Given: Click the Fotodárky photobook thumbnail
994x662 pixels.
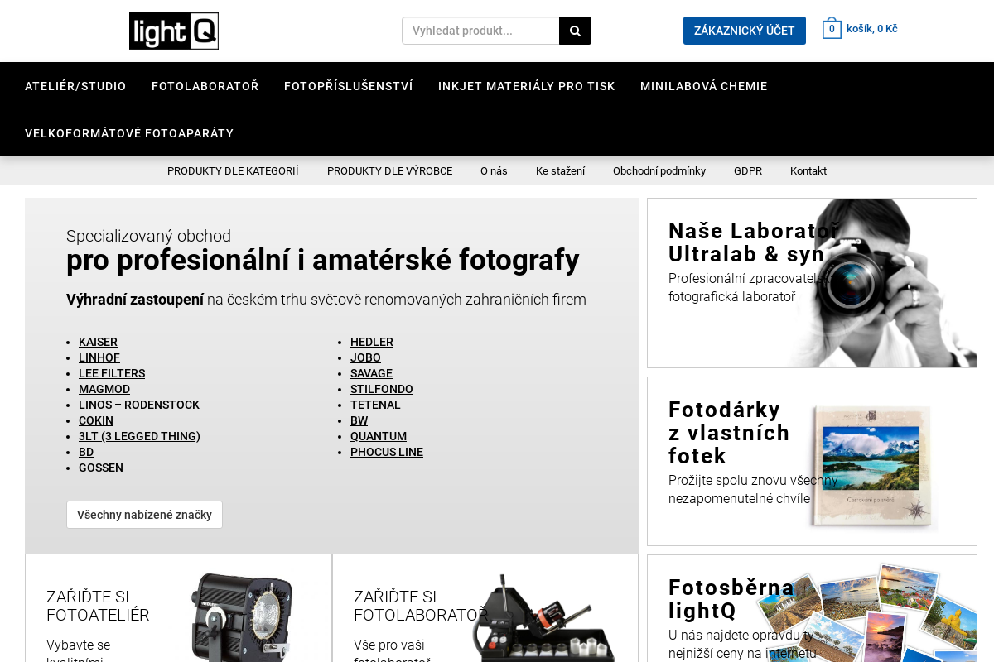Looking at the screenshot, I should click(x=871, y=469).
